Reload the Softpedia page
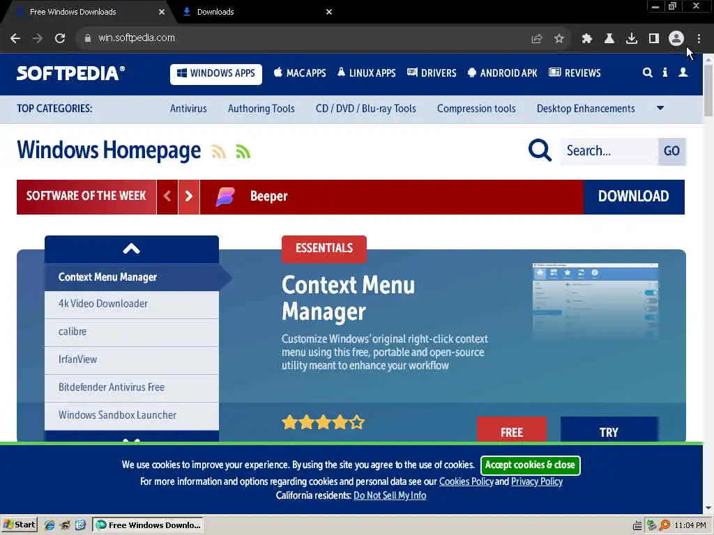Viewport: 714px width, 535px height. click(60, 38)
